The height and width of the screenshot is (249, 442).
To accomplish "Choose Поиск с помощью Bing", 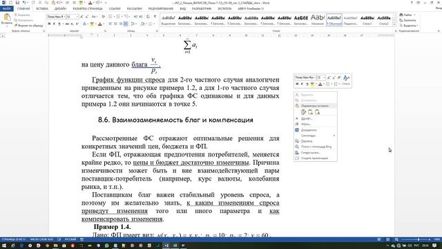I will point(315,147).
